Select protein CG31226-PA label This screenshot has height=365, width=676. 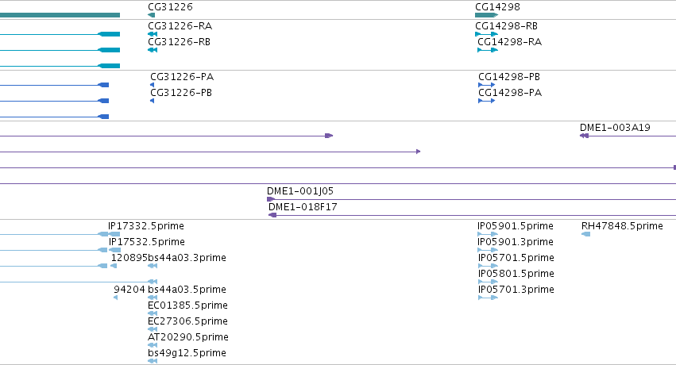pyautogui.click(x=182, y=77)
